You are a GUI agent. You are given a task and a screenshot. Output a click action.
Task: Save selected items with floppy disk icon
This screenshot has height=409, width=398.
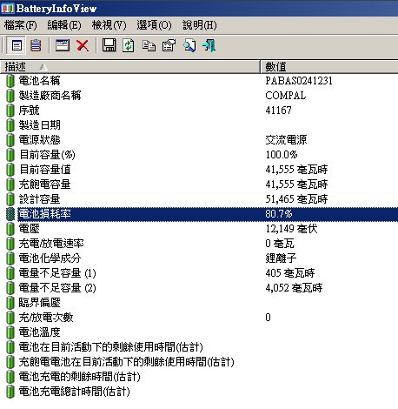point(109,45)
